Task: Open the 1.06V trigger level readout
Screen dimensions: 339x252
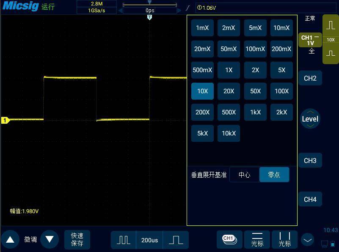Action: click(x=207, y=8)
